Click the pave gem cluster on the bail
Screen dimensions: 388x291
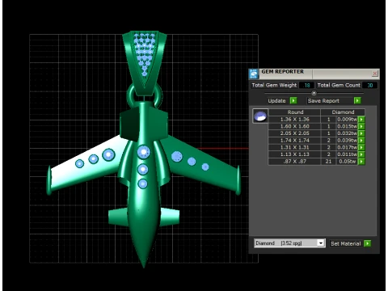145,53
